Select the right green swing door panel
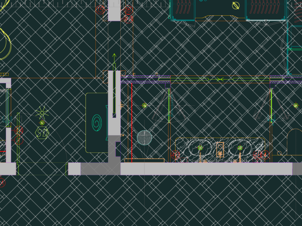302x226 pixels. pos(271,106)
